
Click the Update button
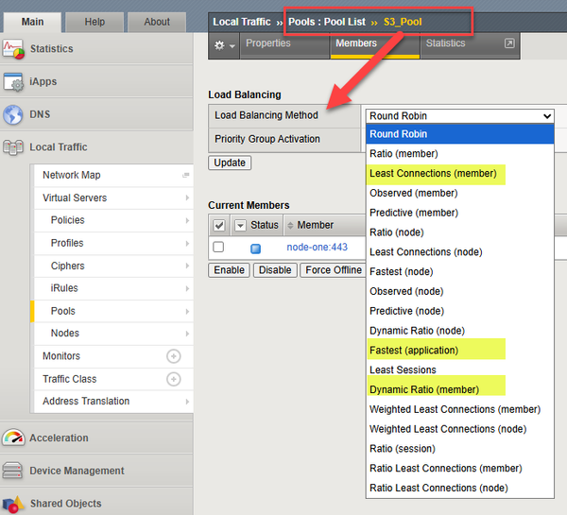click(x=230, y=163)
